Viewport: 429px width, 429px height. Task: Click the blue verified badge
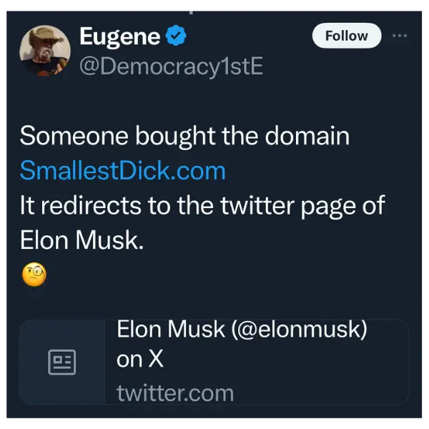tap(177, 36)
